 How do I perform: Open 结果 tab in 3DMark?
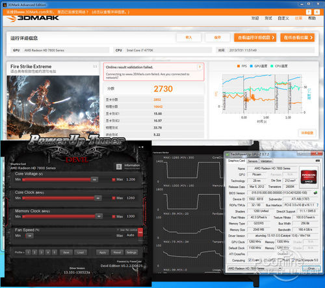298,18
